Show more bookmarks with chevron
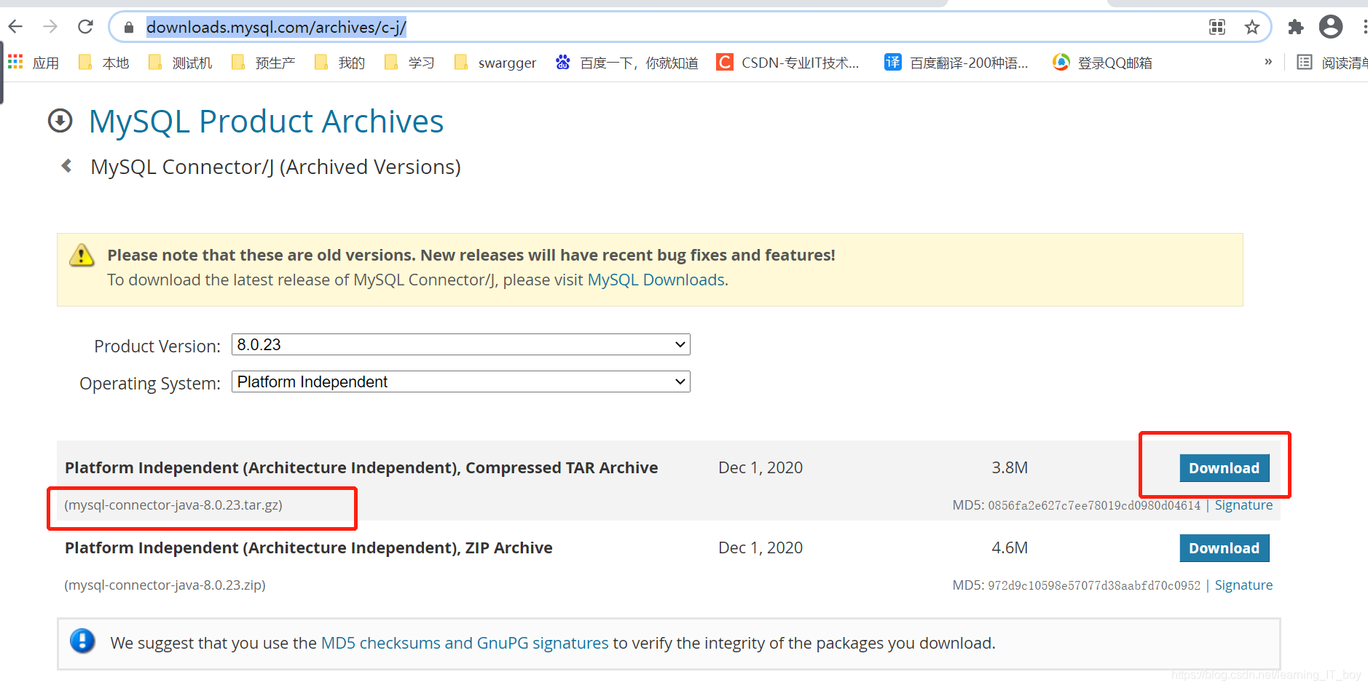 pos(1268,62)
